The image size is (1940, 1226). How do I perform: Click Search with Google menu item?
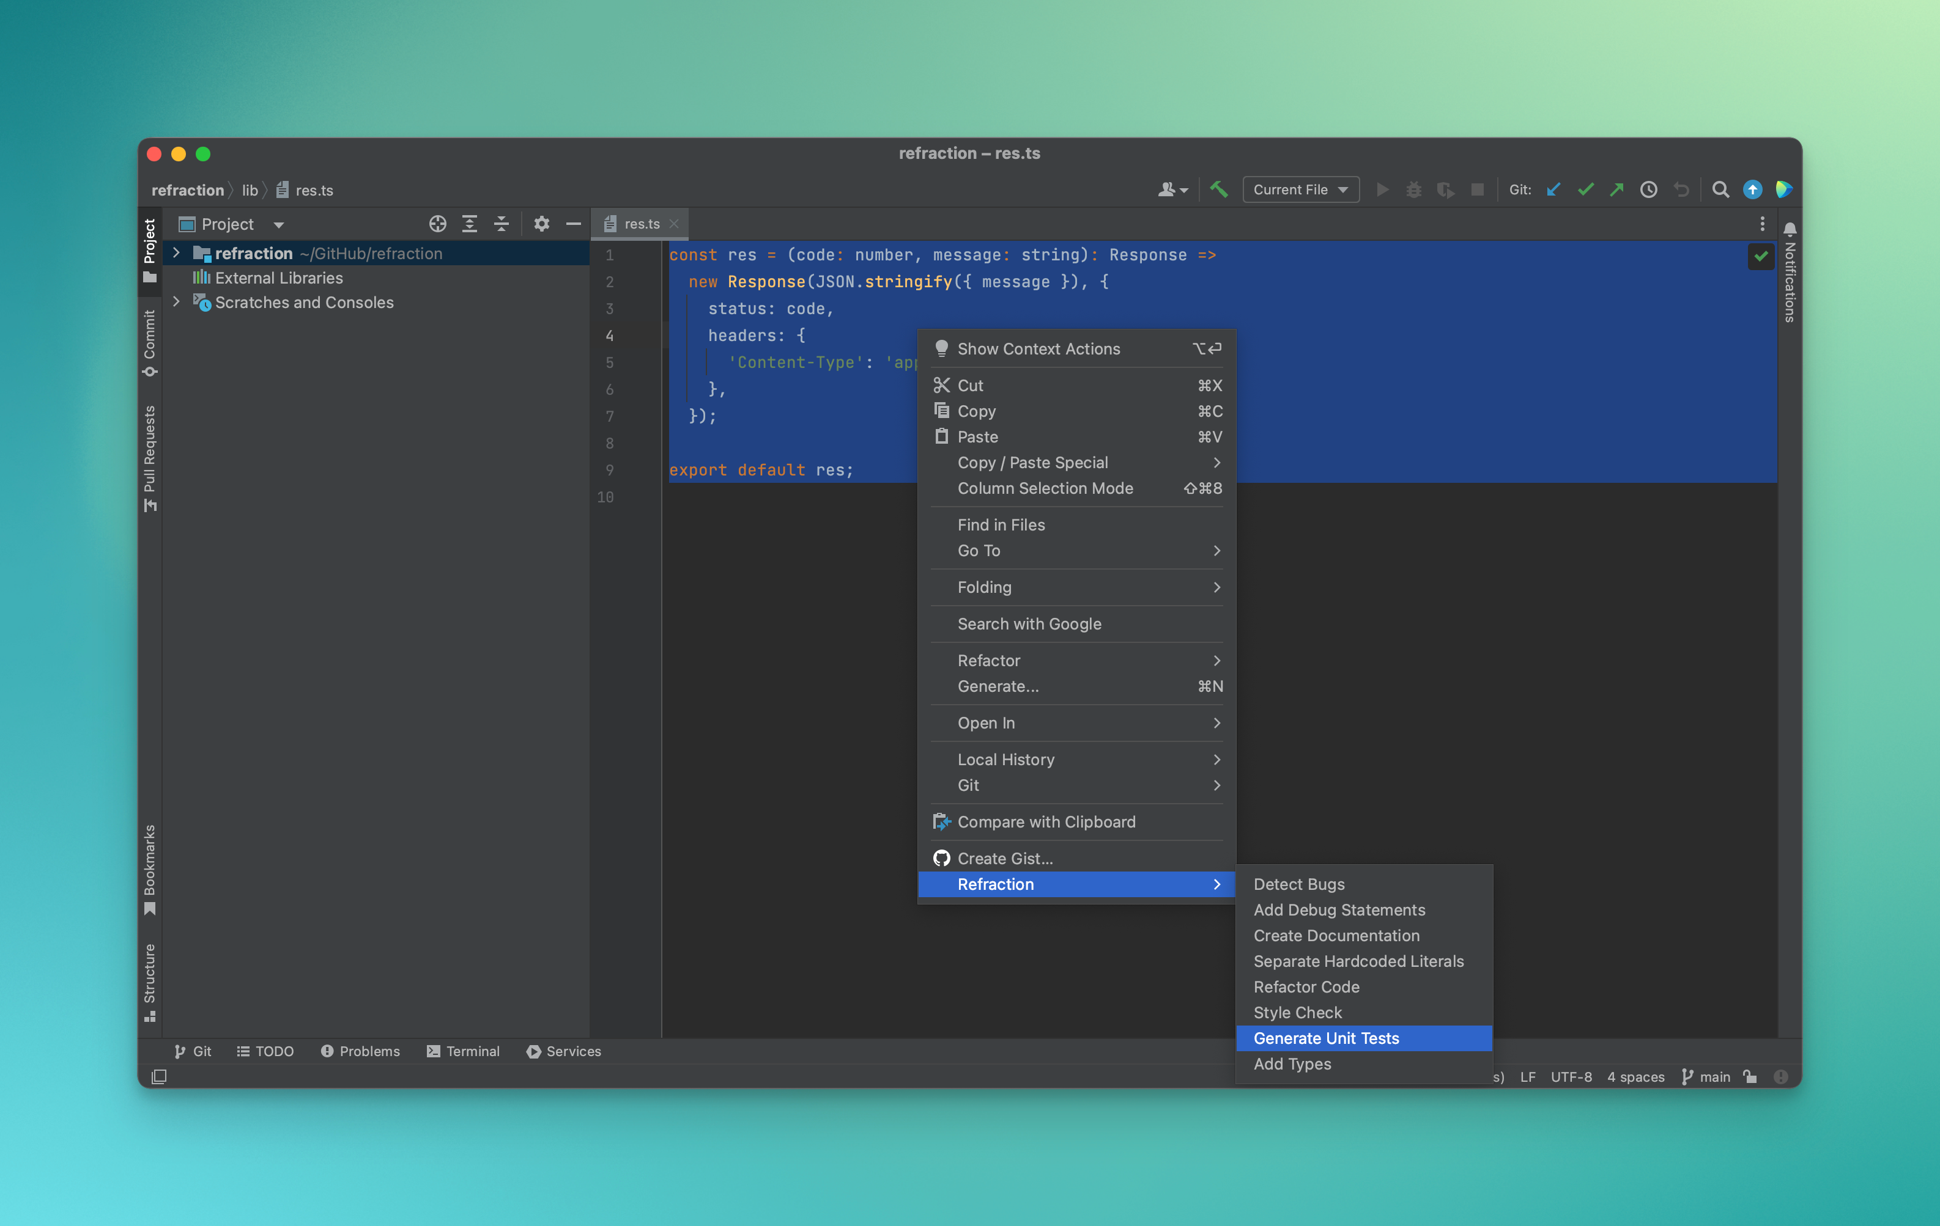[x=1076, y=624]
